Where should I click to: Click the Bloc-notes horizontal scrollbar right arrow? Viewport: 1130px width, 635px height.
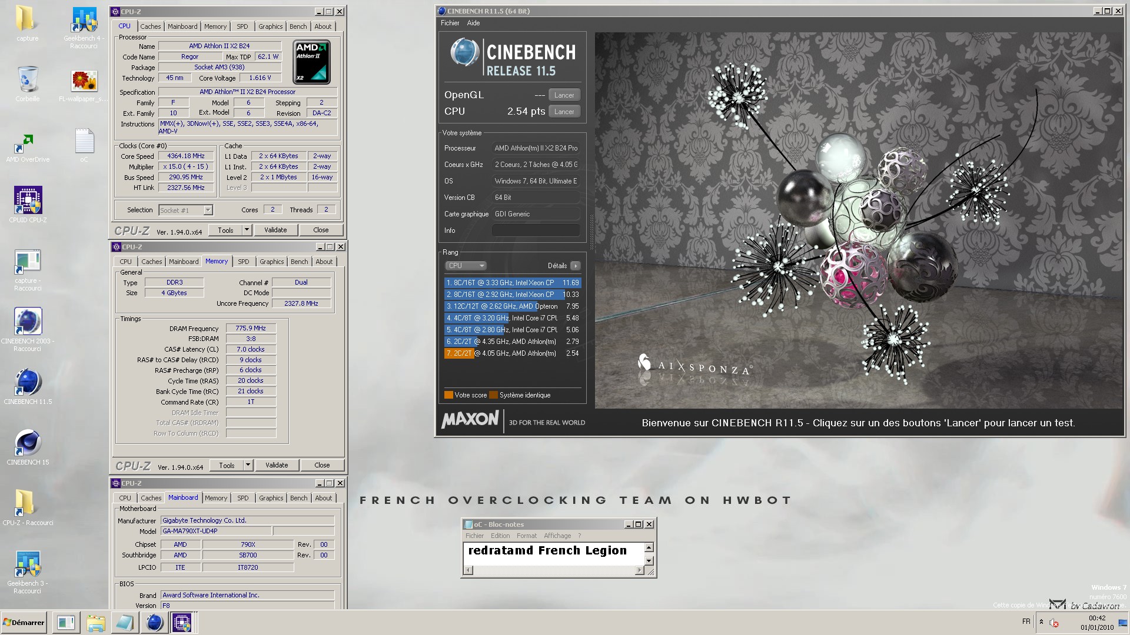[640, 570]
